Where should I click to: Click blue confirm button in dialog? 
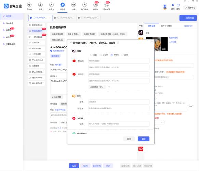click(x=144, y=139)
